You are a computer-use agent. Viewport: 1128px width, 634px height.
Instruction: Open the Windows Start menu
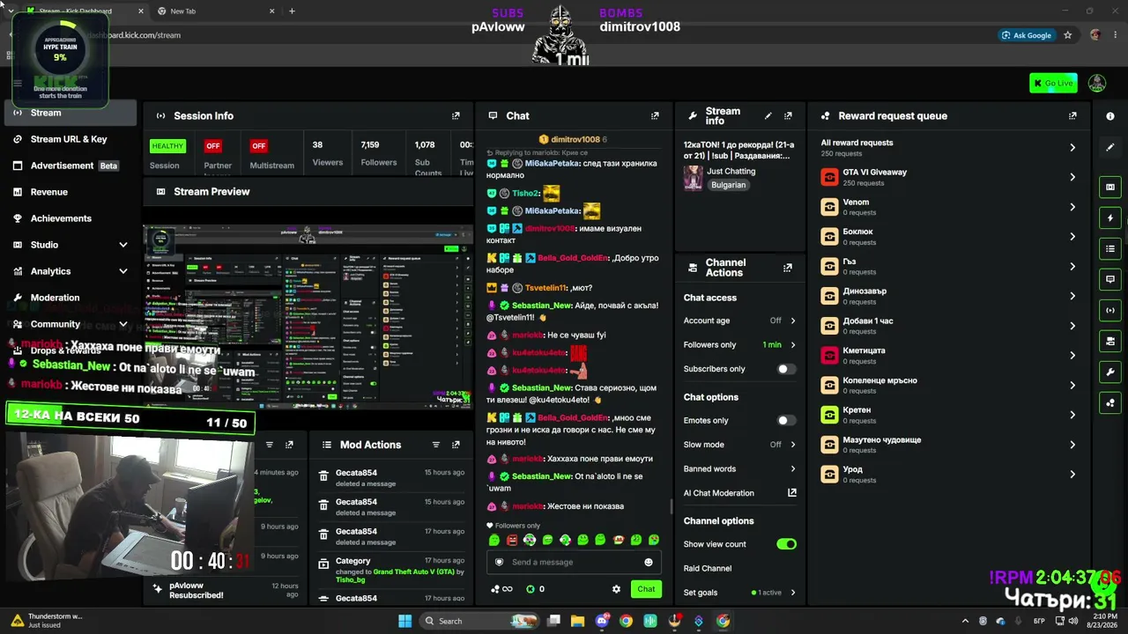(x=404, y=621)
